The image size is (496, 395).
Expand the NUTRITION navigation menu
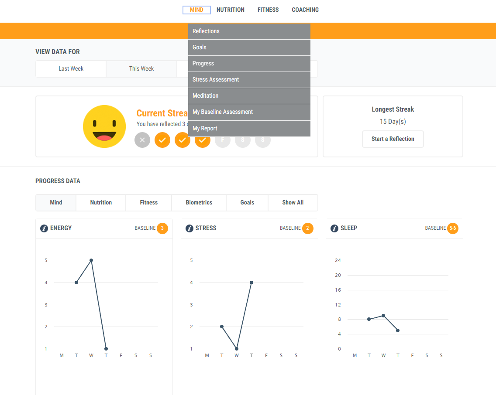click(x=231, y=10)
